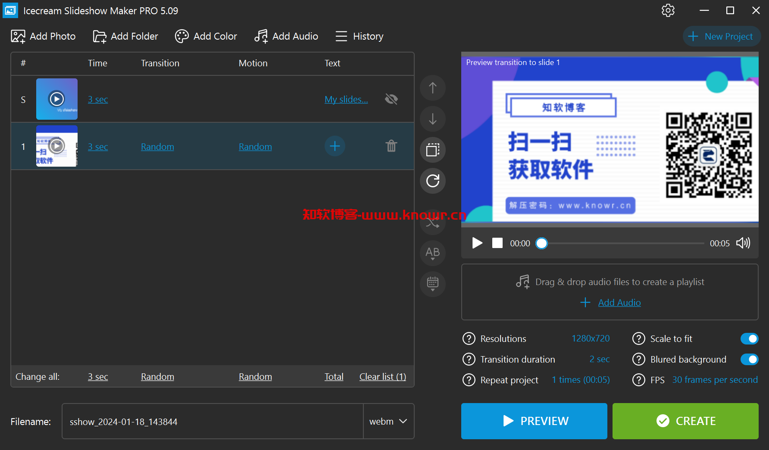Click the Add Photo toolbar button
The width and height of the screenshot is (769, 450).
coord(43,37)
